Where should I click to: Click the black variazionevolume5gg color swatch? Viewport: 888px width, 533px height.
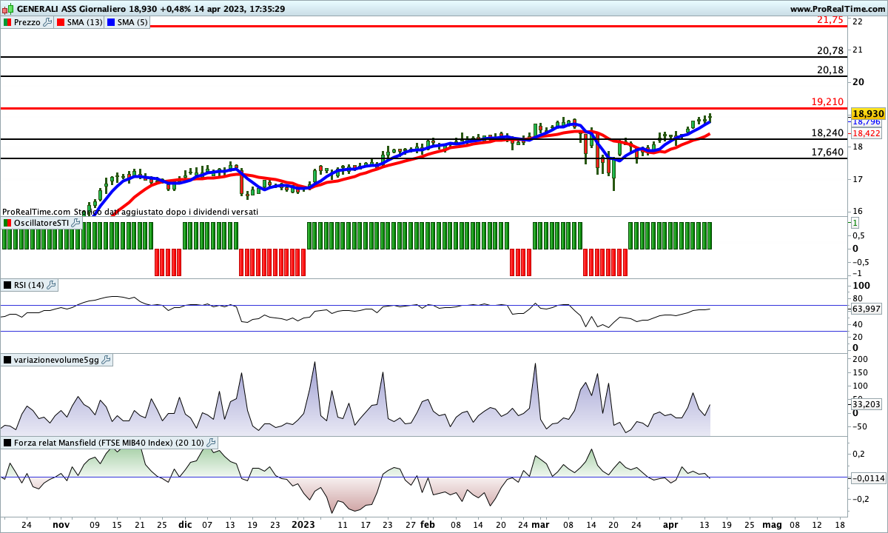[x=7, y=360]
